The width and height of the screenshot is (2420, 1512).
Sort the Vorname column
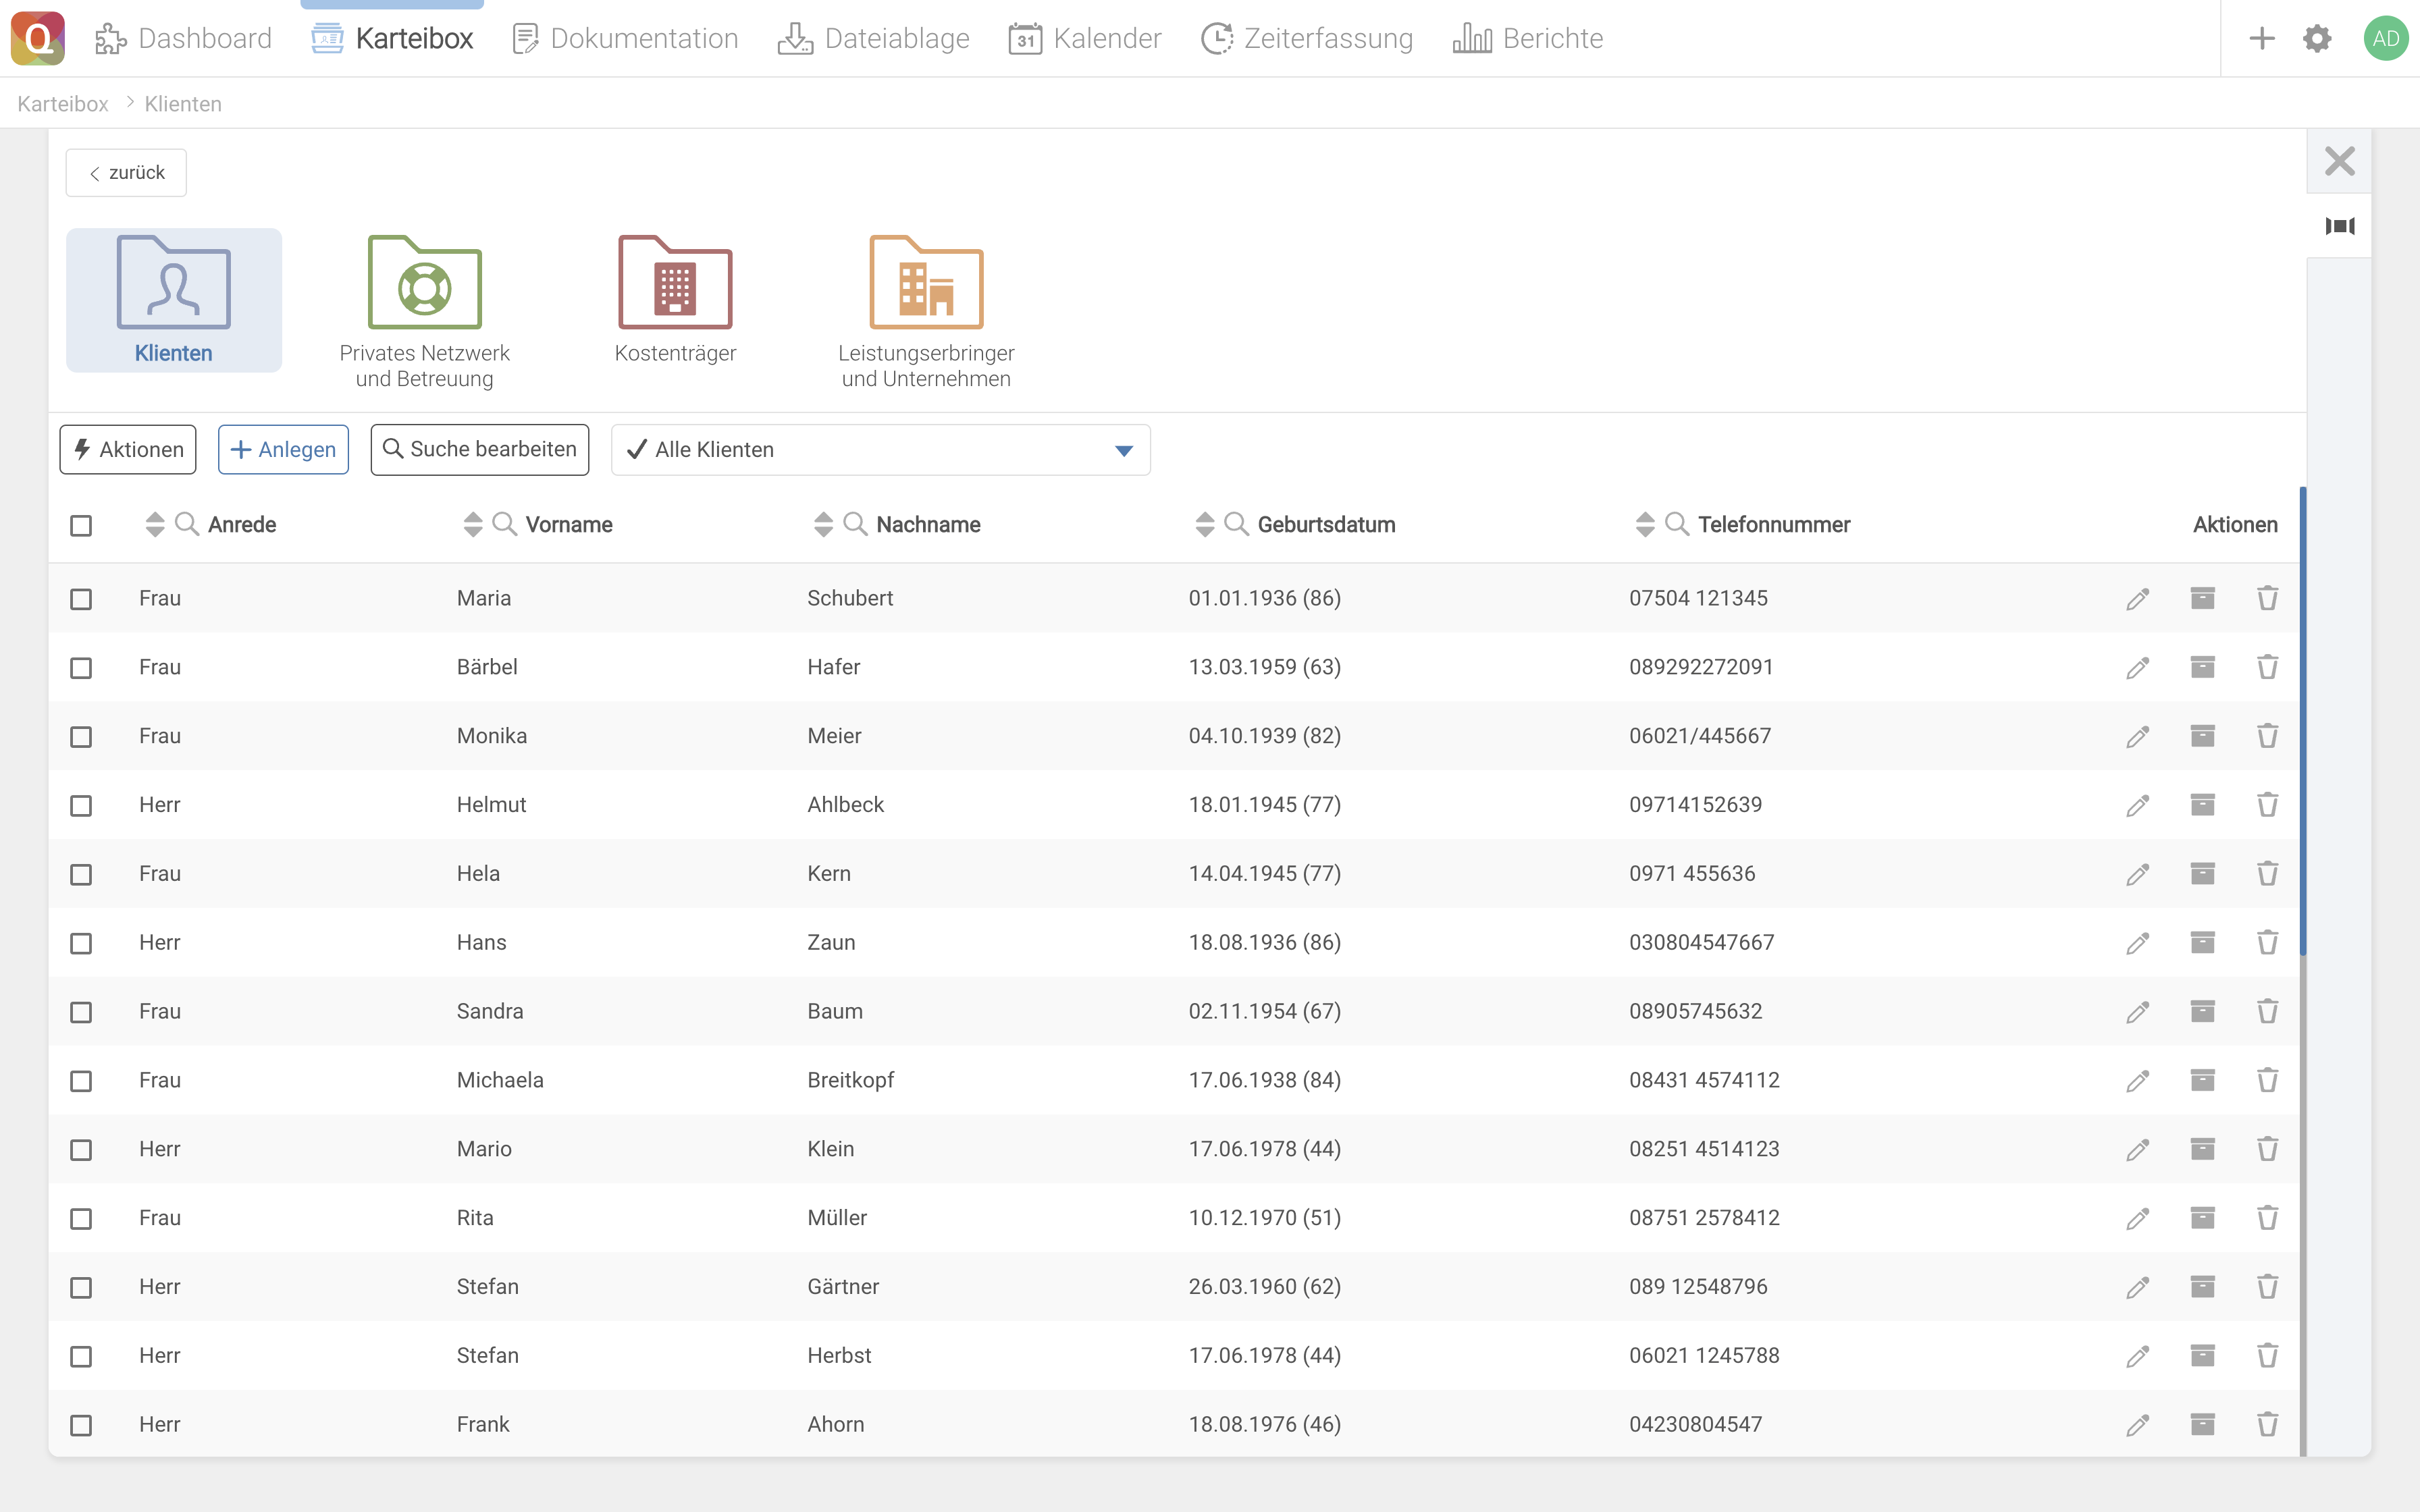(x=473, y=524)
